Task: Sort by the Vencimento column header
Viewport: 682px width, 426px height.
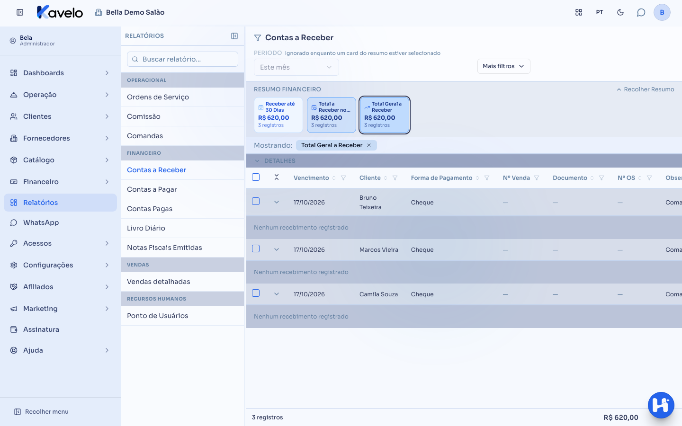Action: click(x=314, y=178)
